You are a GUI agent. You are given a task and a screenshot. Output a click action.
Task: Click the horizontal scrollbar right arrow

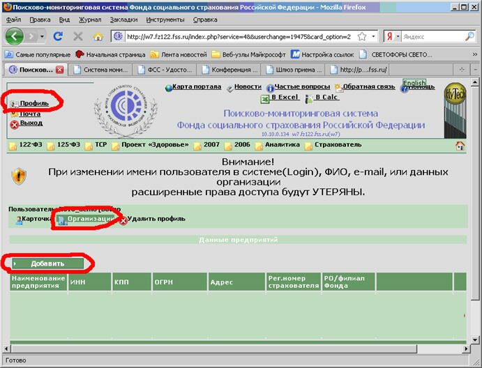(467, 348)
